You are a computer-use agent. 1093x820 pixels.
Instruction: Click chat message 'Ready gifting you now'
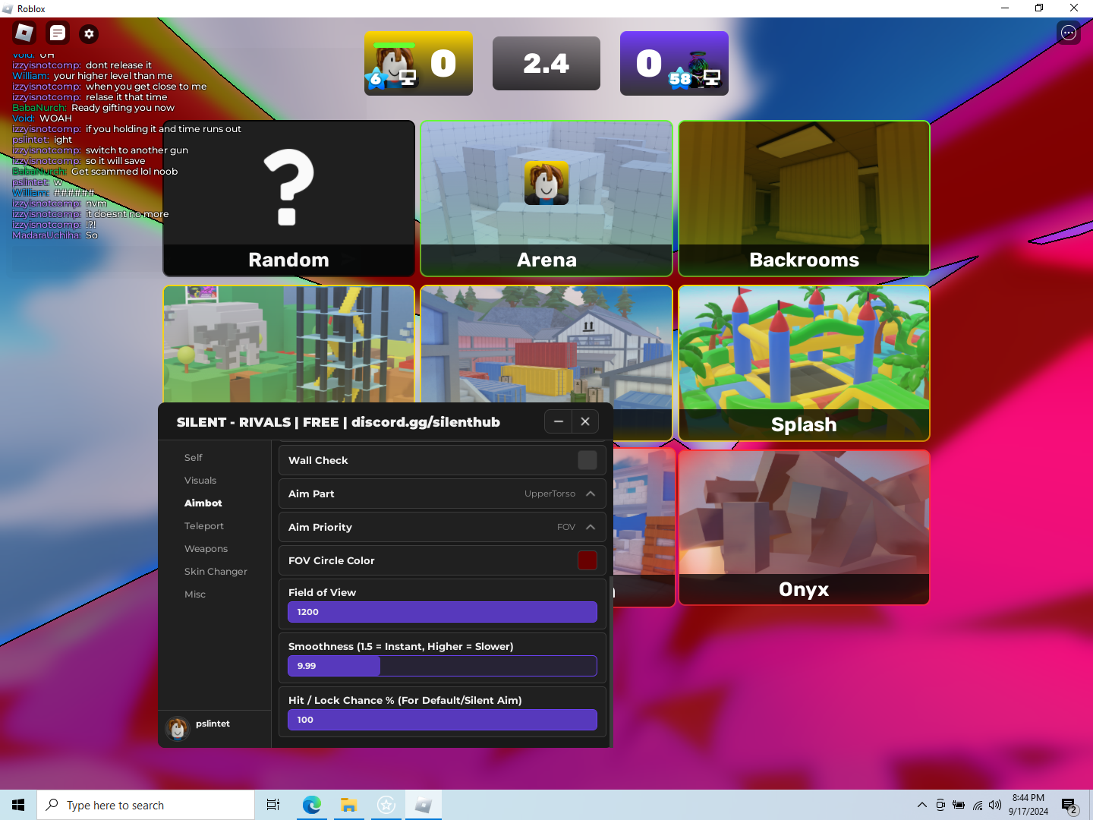pos(123,108)
